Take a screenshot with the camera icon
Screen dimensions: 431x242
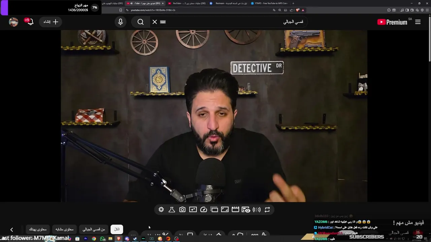point(182,209)
